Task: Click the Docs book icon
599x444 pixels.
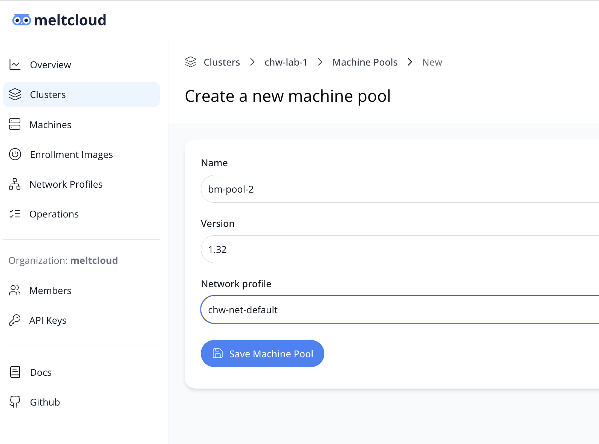Action: coord(15,372)
